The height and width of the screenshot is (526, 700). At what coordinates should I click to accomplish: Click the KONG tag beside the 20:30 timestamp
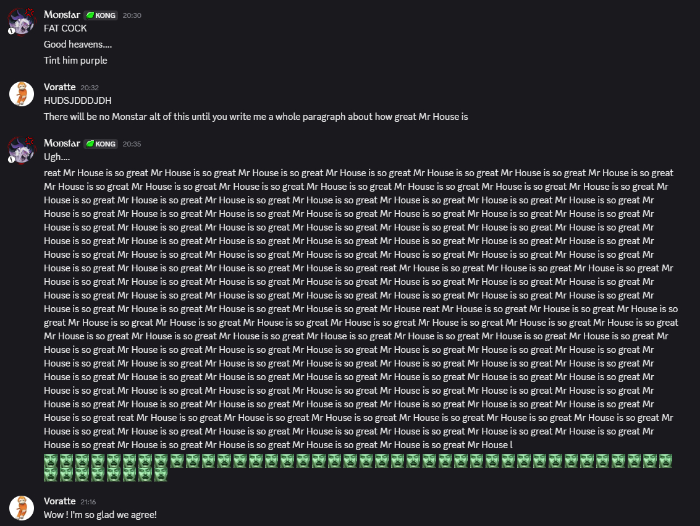coord(101,15)
